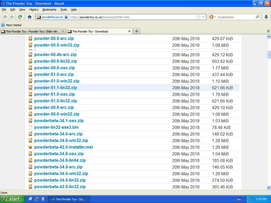Image resolution: width=271 pixels, height=203 pixels.
Task: Download powder-51.0-win32.zip
Action: [x=57, y=81]
